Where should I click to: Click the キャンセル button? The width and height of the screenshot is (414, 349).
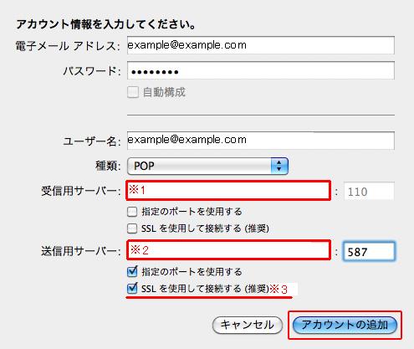[248, 325]
